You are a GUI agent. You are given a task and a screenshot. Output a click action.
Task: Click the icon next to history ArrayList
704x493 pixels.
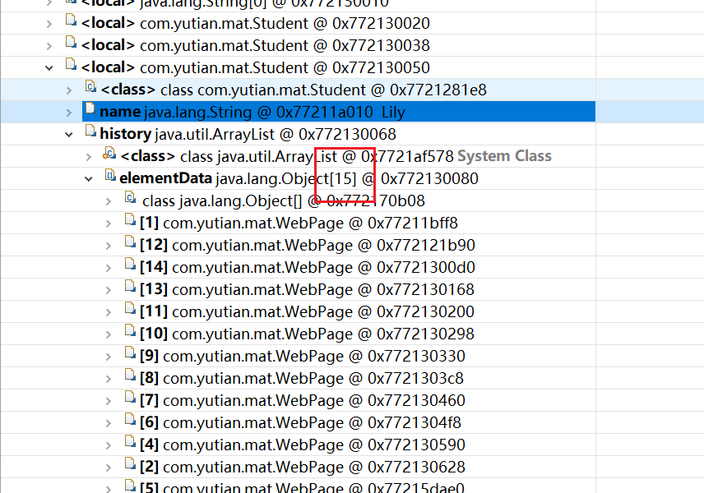coord(90,133)
